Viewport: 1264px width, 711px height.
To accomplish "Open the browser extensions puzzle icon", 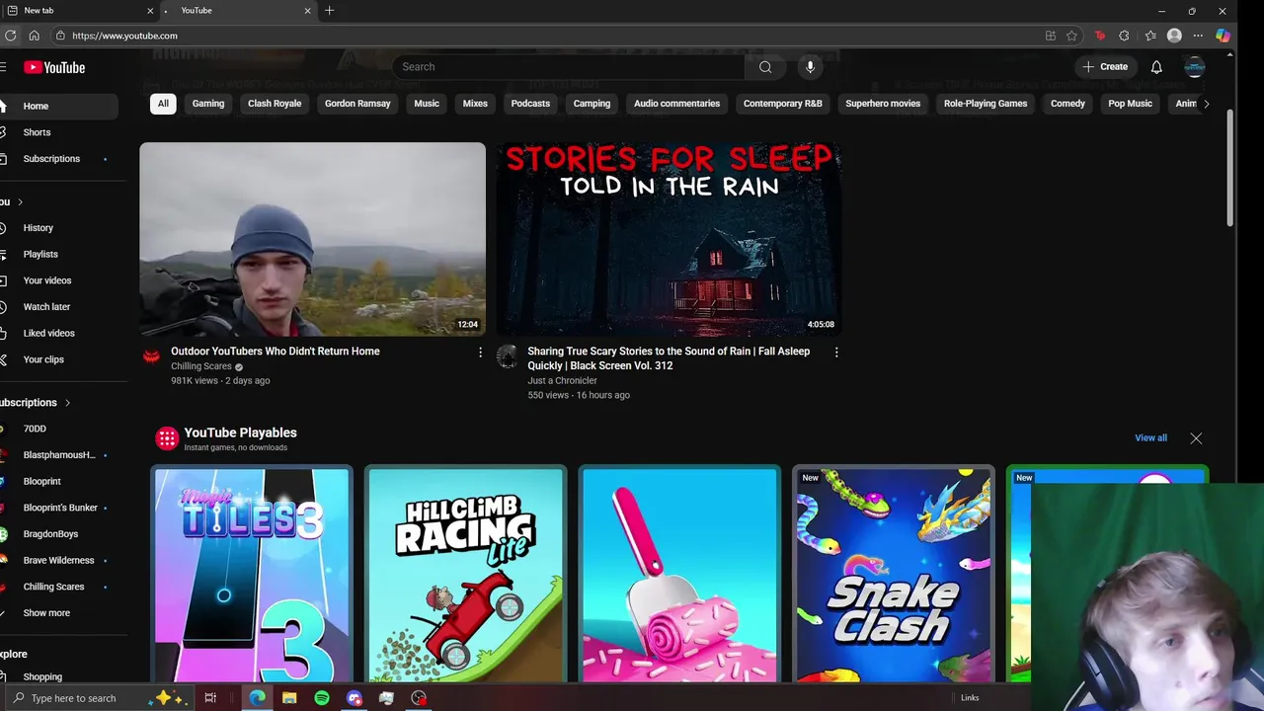I will [1124, 36].
